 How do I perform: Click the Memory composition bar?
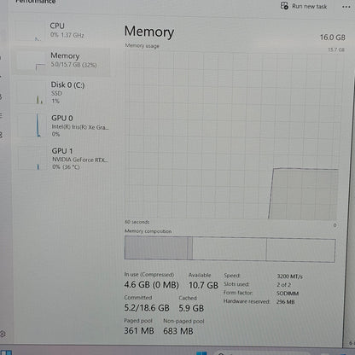(230, 249)
